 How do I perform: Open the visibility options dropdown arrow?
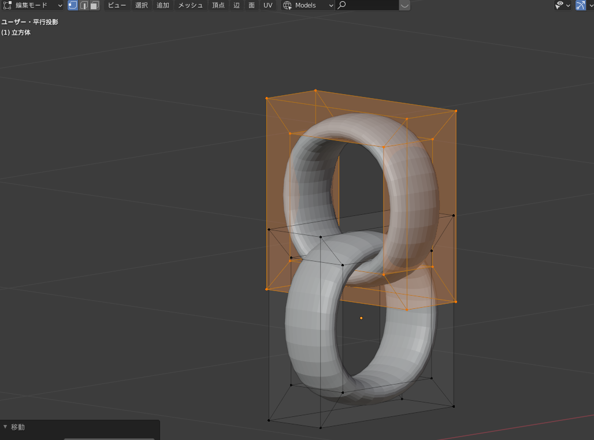coord(569,5)
